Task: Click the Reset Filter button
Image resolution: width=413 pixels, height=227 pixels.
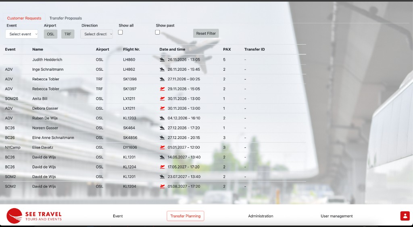Action: tap(206, 33)
